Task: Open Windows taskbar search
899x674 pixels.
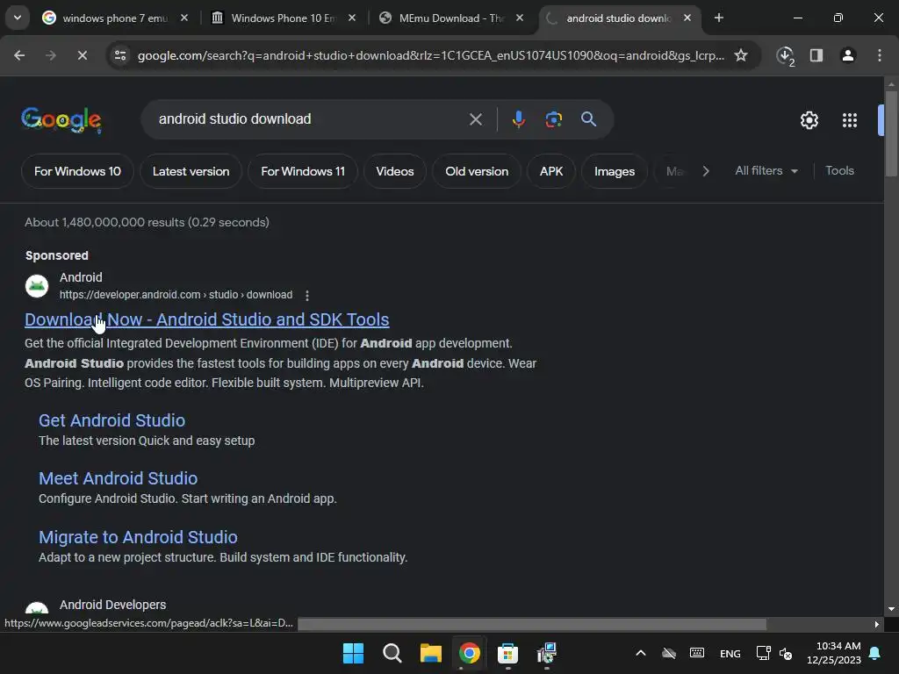Action: pyautogui.click(x=392, y=653)
